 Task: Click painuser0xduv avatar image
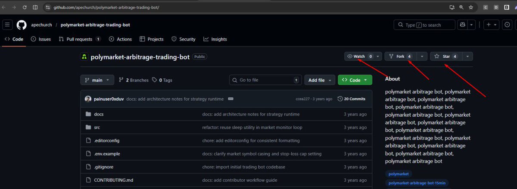tap(88, 99)
